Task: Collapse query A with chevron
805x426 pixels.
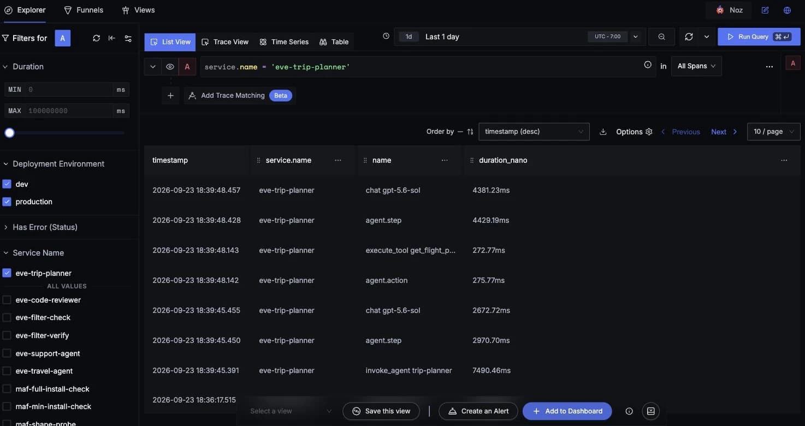Action: (x=153, y=67)
